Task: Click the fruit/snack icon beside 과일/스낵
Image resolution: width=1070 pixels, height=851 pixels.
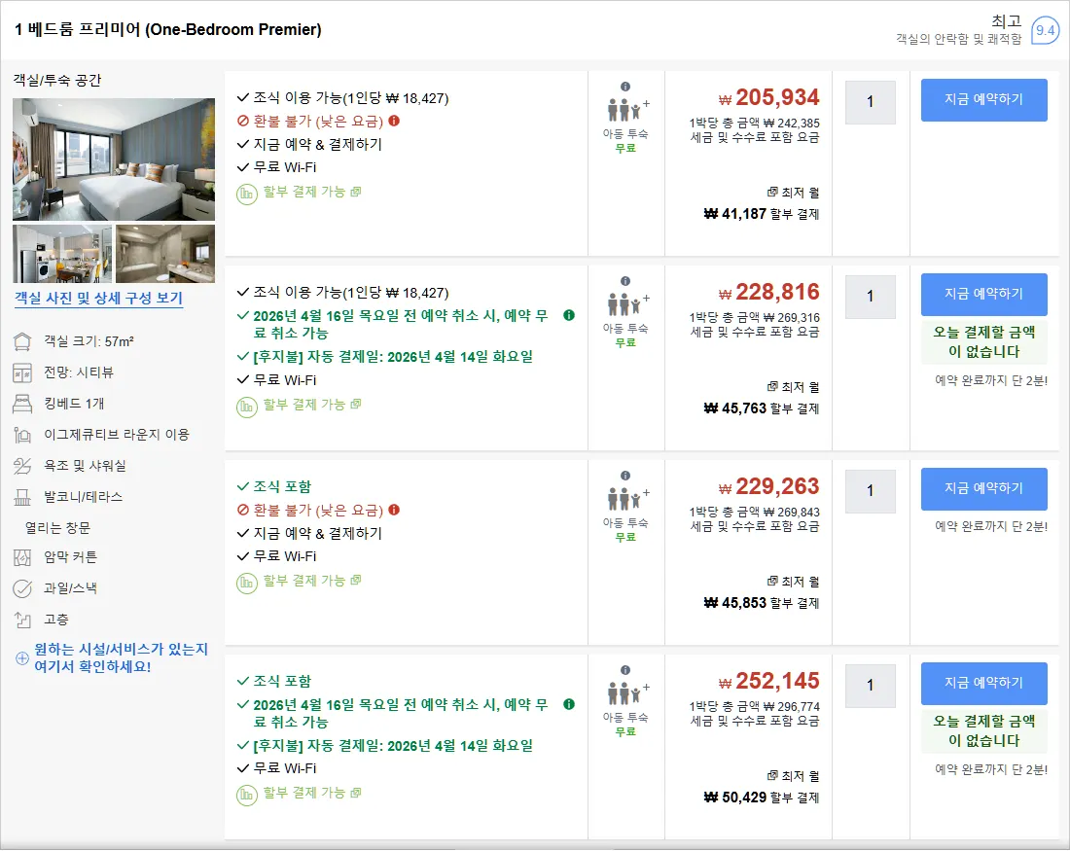Action: (22, 588)
